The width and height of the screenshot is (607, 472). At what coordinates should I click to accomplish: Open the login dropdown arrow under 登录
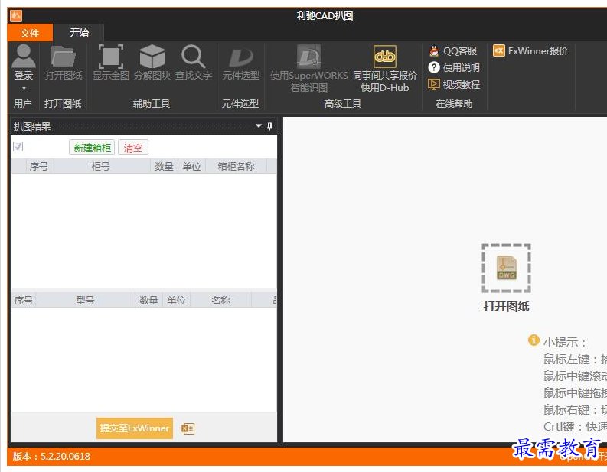click(24, 89)
